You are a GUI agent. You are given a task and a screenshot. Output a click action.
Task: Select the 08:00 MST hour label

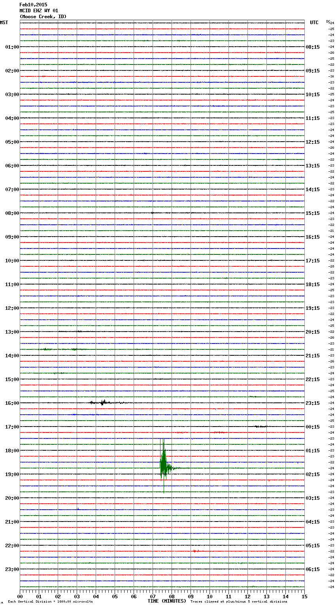coord(12,213)
